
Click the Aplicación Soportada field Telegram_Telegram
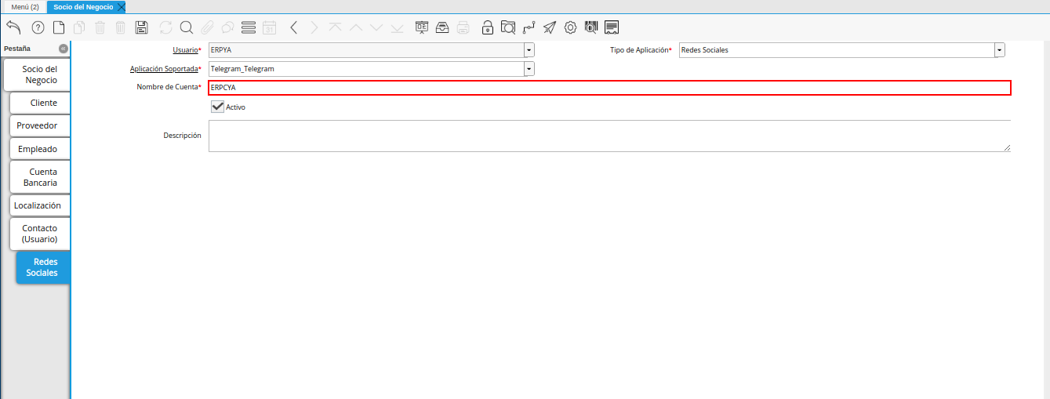coord(366,69)
